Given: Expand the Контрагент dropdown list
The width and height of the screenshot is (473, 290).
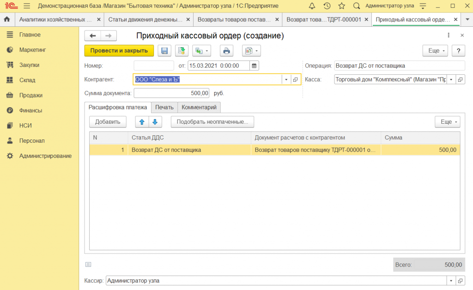Looking at the screenshot, I should pos(286,79).
